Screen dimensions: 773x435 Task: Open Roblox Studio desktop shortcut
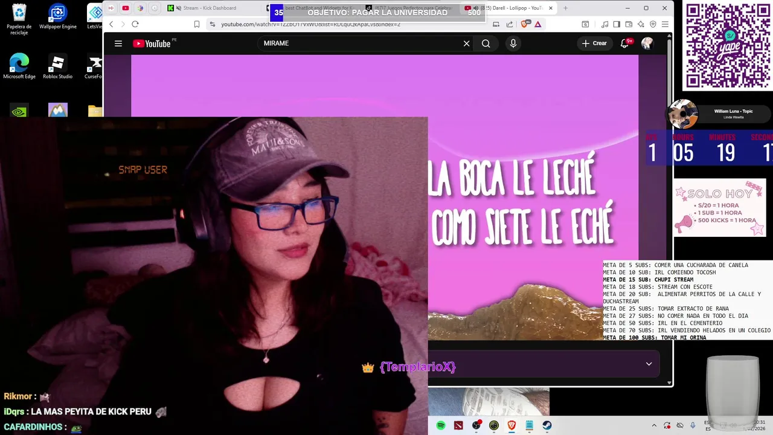(58, 66)
